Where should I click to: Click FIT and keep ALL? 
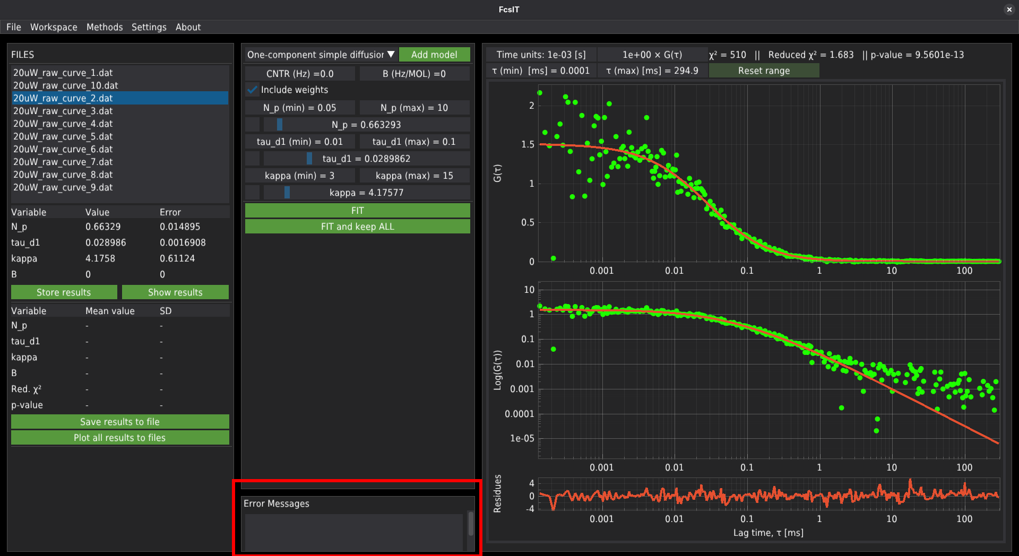point(357,227)
